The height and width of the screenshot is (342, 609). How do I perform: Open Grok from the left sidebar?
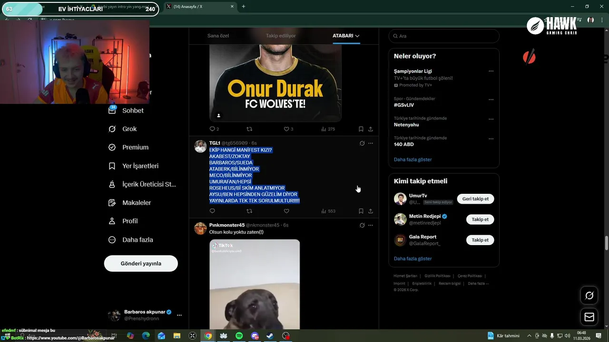click(x=123, y=129)
